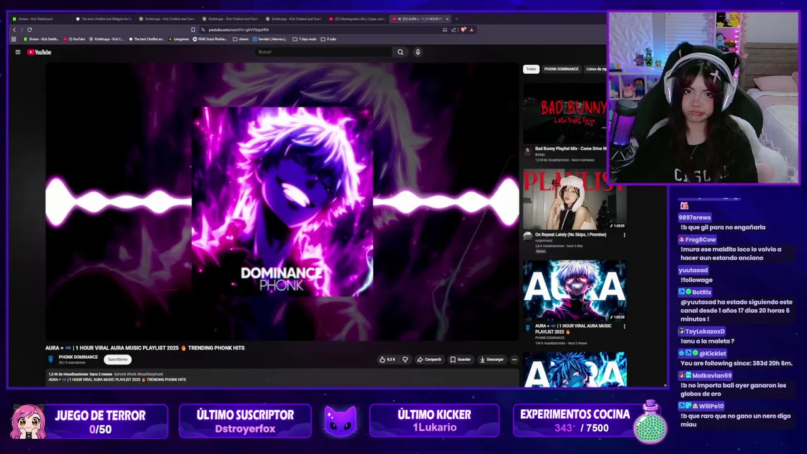
Task: Switch to Stream - Kick Dashboard tab
Action: click(x=41, y=19)
